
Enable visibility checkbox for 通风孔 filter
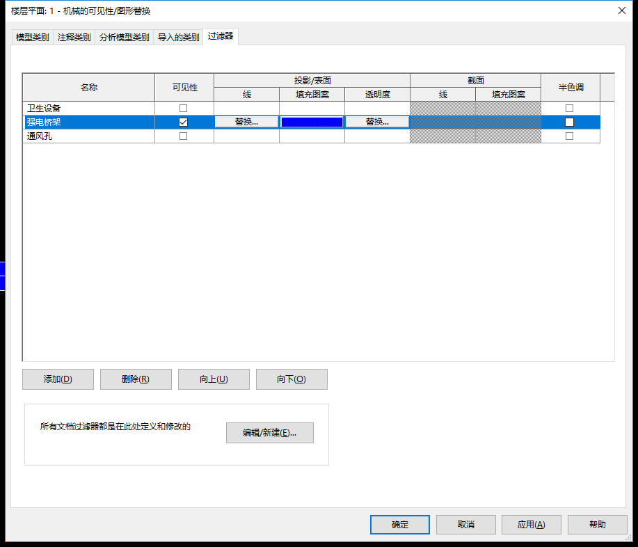pyautogui.click(x=184, y=136)
